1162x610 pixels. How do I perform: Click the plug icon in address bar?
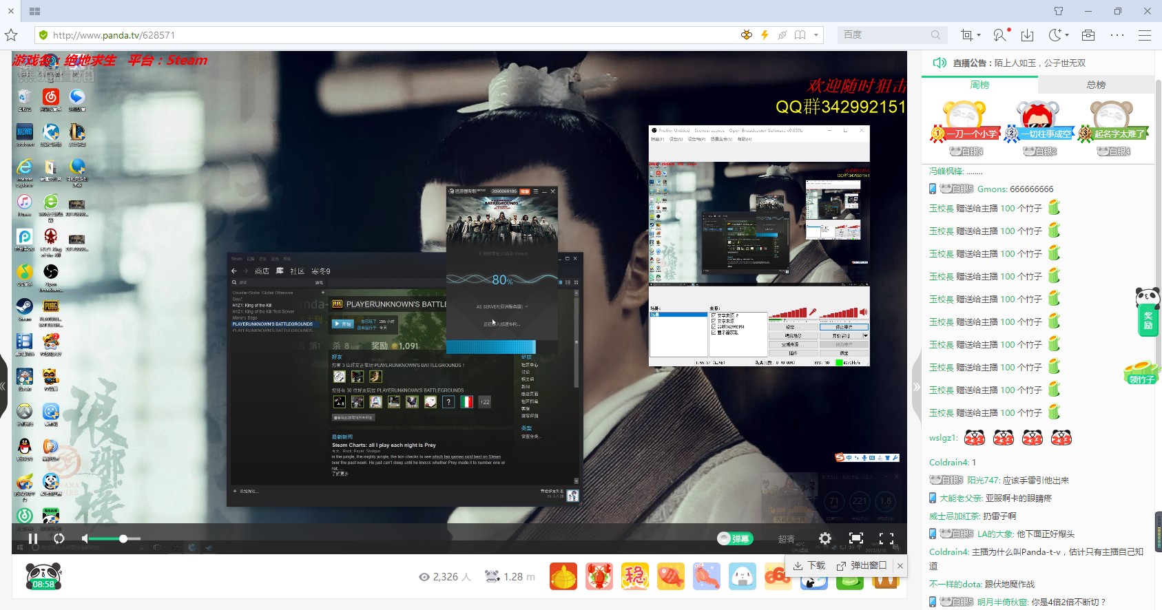point(782,34)
